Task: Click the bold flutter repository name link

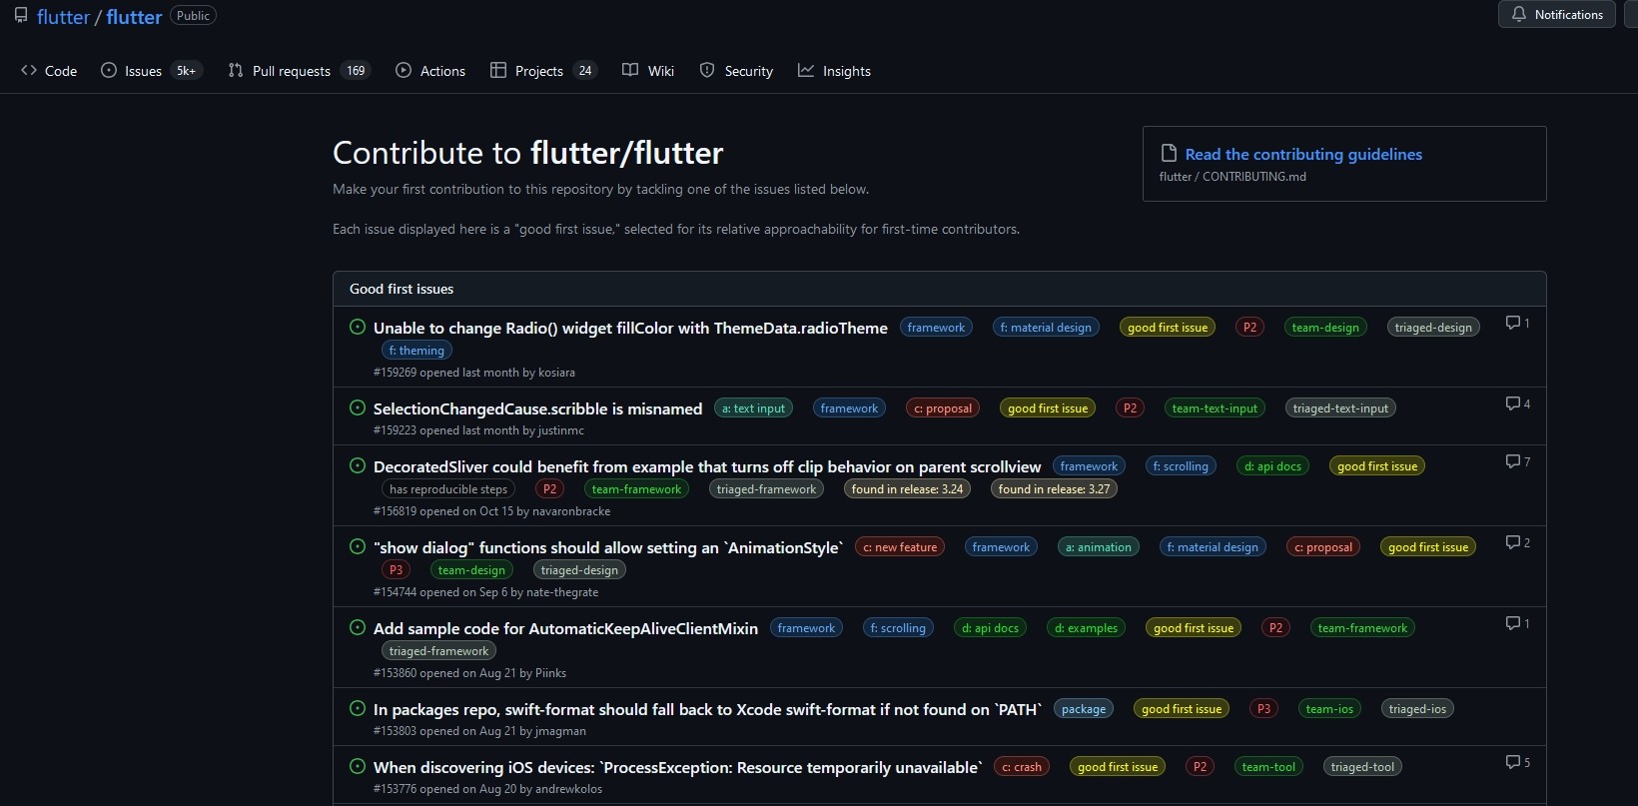Action: [x=134, y=17]
